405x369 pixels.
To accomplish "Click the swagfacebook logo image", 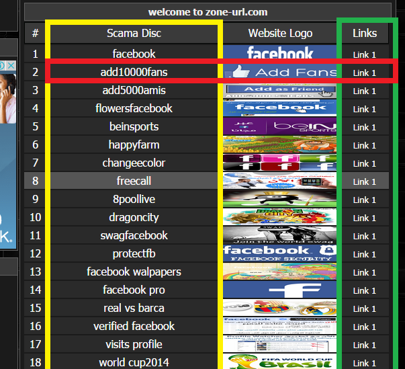I will [x=279, y=235].
